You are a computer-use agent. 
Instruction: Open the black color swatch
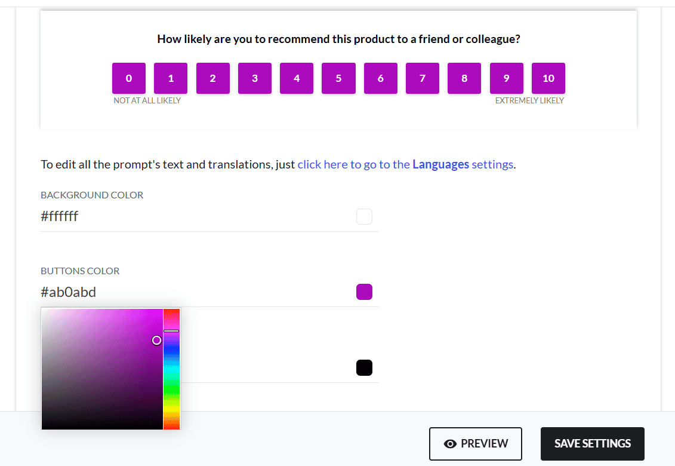click(x=364, y=367)
